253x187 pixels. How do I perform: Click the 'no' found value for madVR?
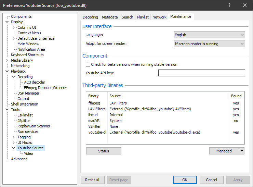click(x=236, y=121)
